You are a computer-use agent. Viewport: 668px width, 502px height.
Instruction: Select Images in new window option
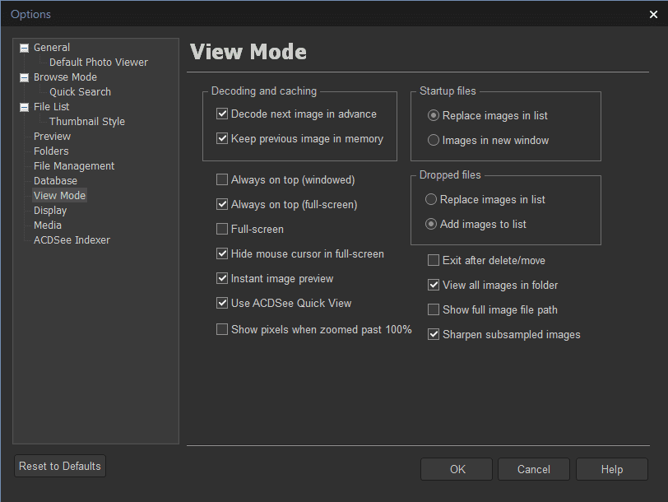click(x=434, y=141)
